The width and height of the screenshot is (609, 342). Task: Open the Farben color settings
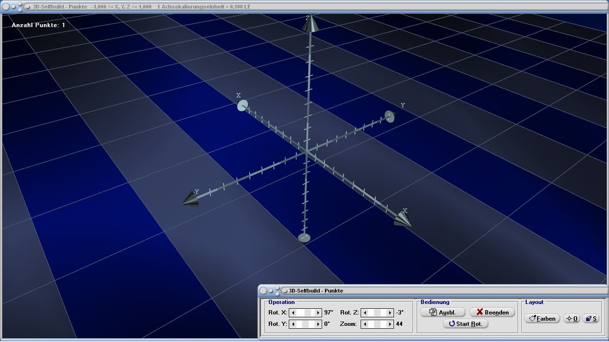[542, 318]
